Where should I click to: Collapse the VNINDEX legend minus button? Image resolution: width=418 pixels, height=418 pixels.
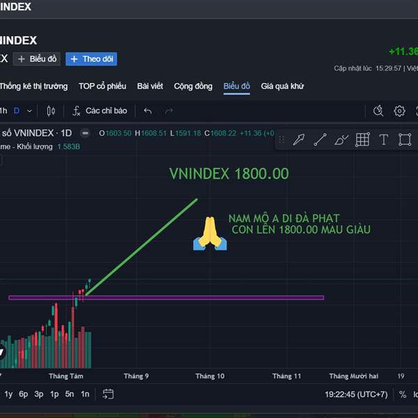[85, 133]
